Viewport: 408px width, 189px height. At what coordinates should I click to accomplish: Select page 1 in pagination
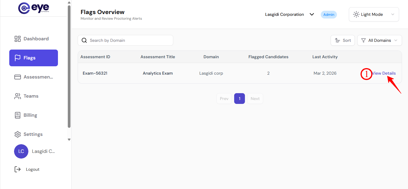pyautogui.click(x=240, y=99)
